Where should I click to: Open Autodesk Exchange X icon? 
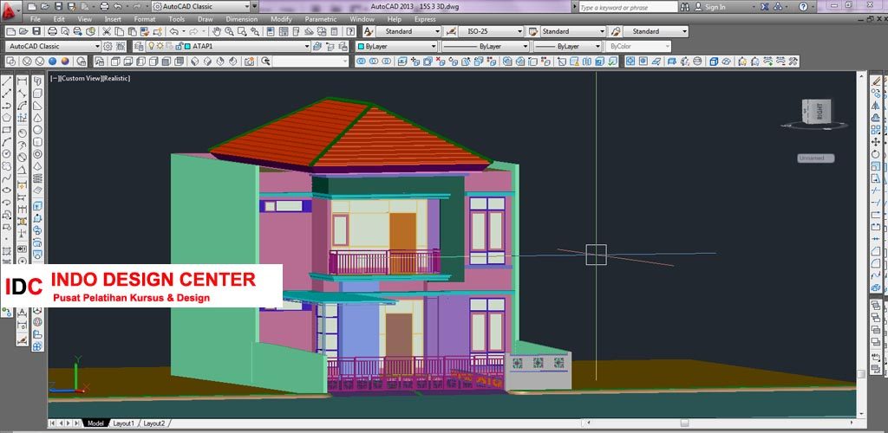click(x=766, y=7)
